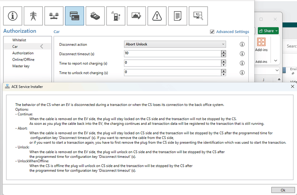
Task: Click the 'Disconnect action' label
Action: click(73, 45)
